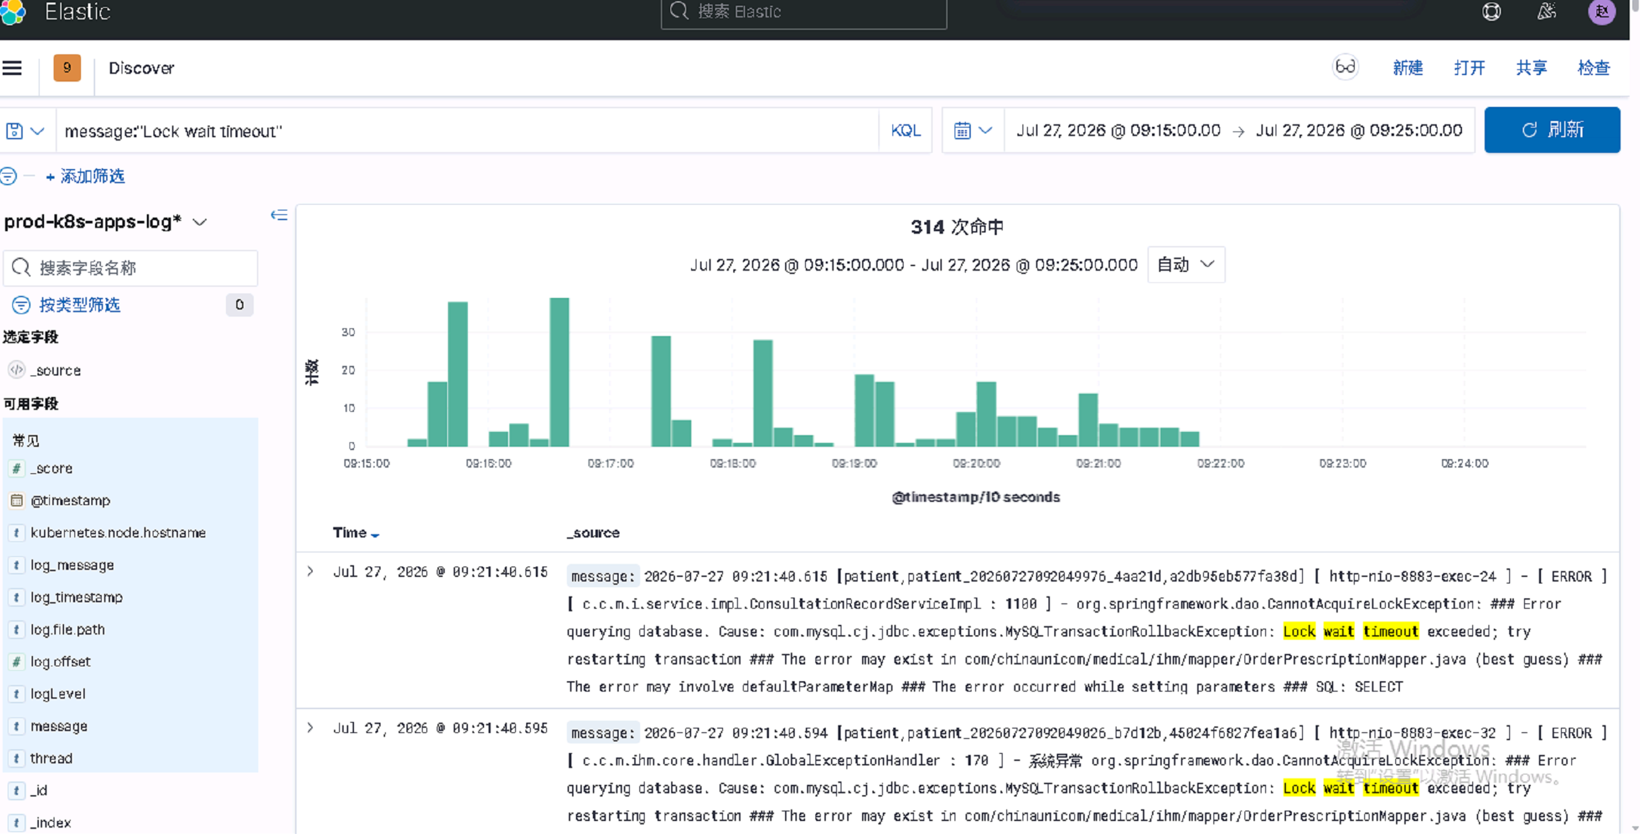Viewport: 1640px width, 834px height.
Task: Click the _id field type icon
Action: pyautogui.click(x=16, y=791)
